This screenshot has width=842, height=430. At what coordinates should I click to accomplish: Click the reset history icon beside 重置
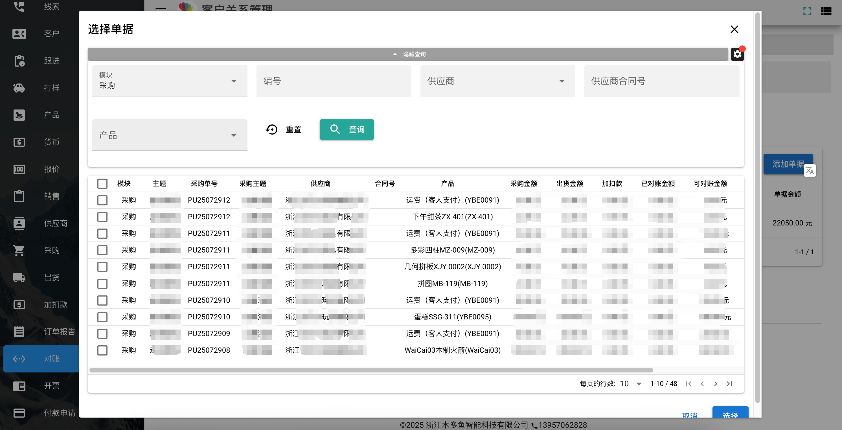point(271,130)
